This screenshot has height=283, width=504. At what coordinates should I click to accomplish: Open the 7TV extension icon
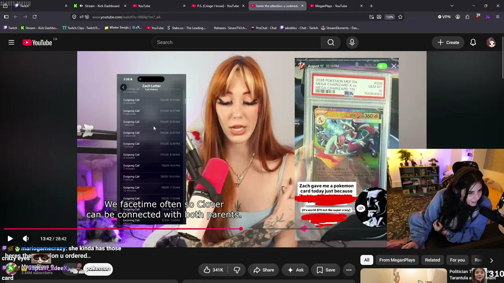coord(487,17)
